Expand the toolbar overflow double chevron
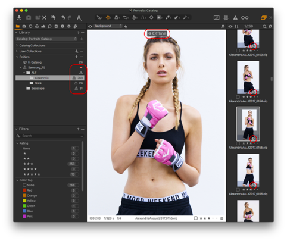Screen dimensions: 287x241 [270, 18]
